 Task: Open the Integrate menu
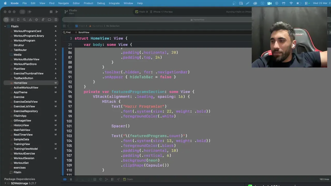pos(114,3)
